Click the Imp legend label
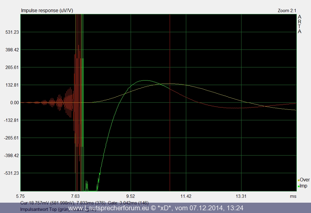The width and height of the screenshot is (311, 213). tap(303, 186)
